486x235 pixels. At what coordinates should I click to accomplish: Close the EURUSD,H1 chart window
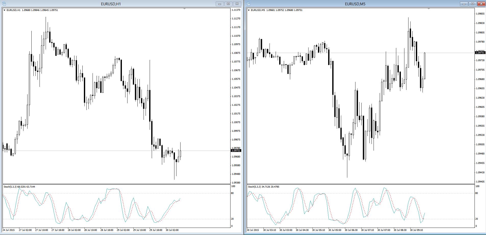tap(237, 4)
